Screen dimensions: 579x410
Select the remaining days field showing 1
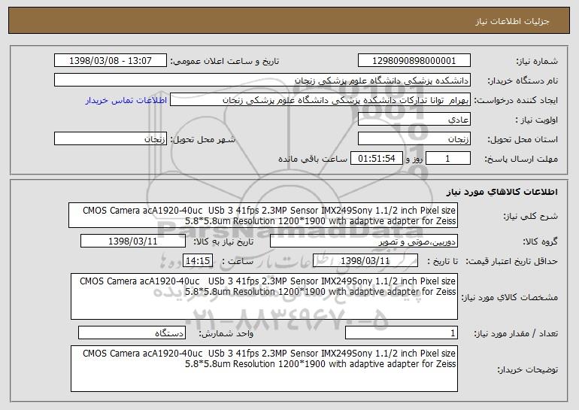tap(448, 159)
